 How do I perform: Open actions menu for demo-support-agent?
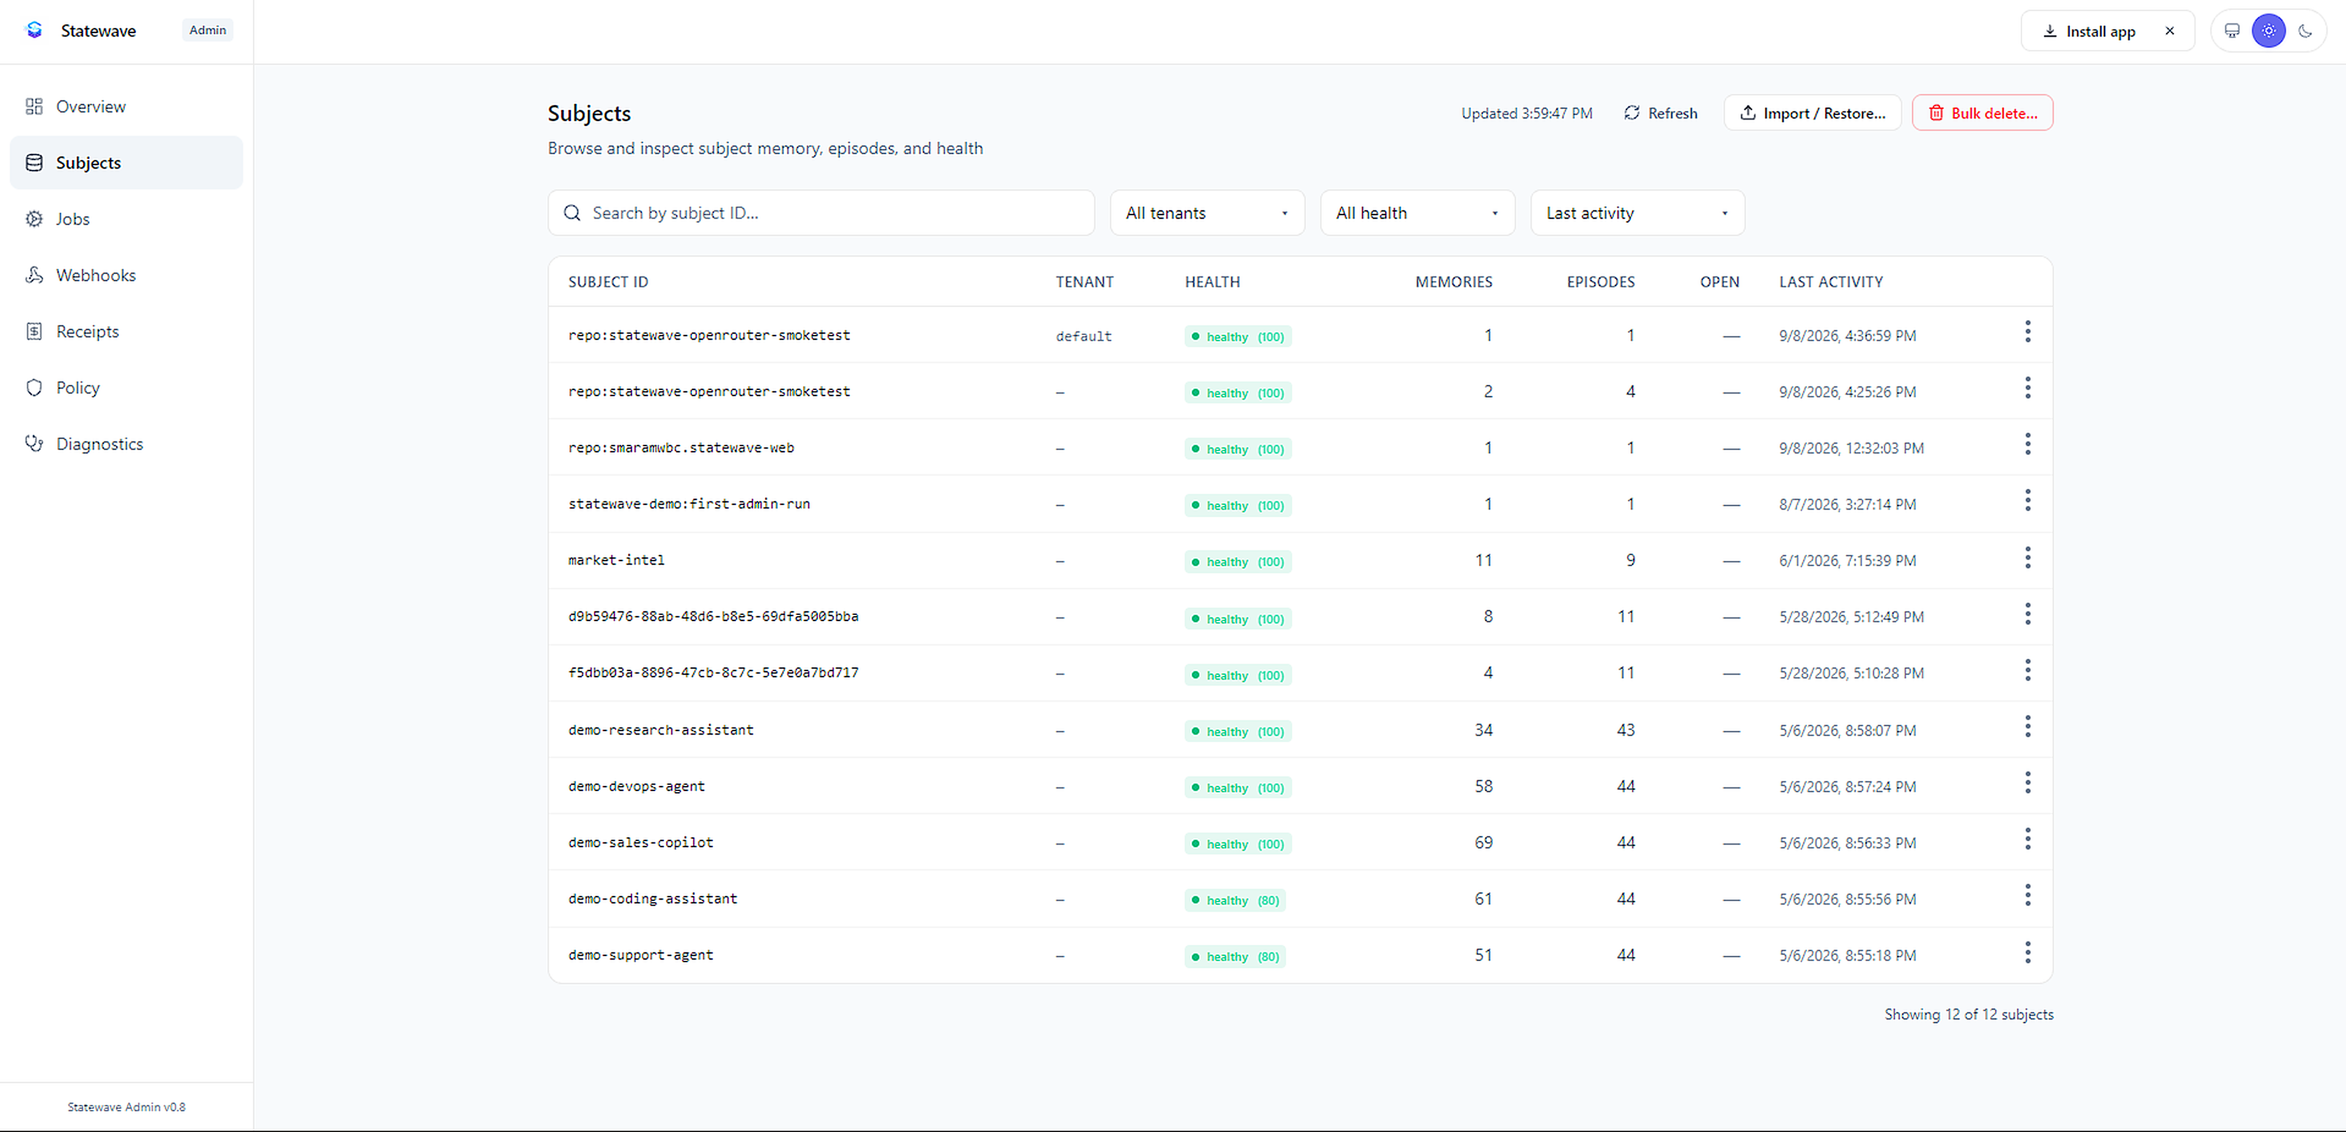[2028, 952]
